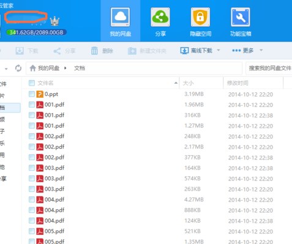
Task: Click the PDF icon of 005.pdf sized 521KB
Action: (x=40, y=232)
